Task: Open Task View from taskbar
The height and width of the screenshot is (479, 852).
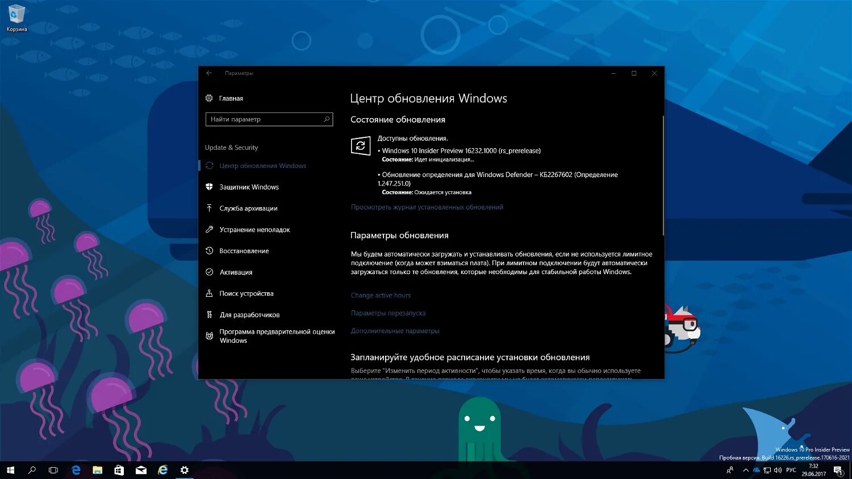Action: click(x=53, y=470)
